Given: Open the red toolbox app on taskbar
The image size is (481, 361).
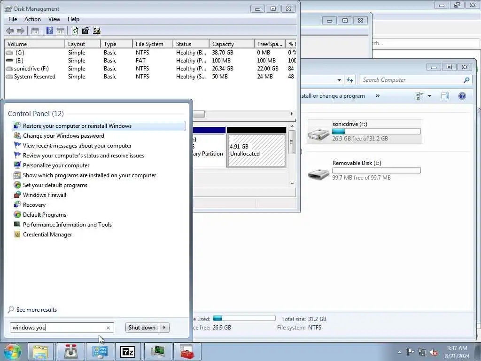Looking at the screenshot, I should click(x=186, y=352).
